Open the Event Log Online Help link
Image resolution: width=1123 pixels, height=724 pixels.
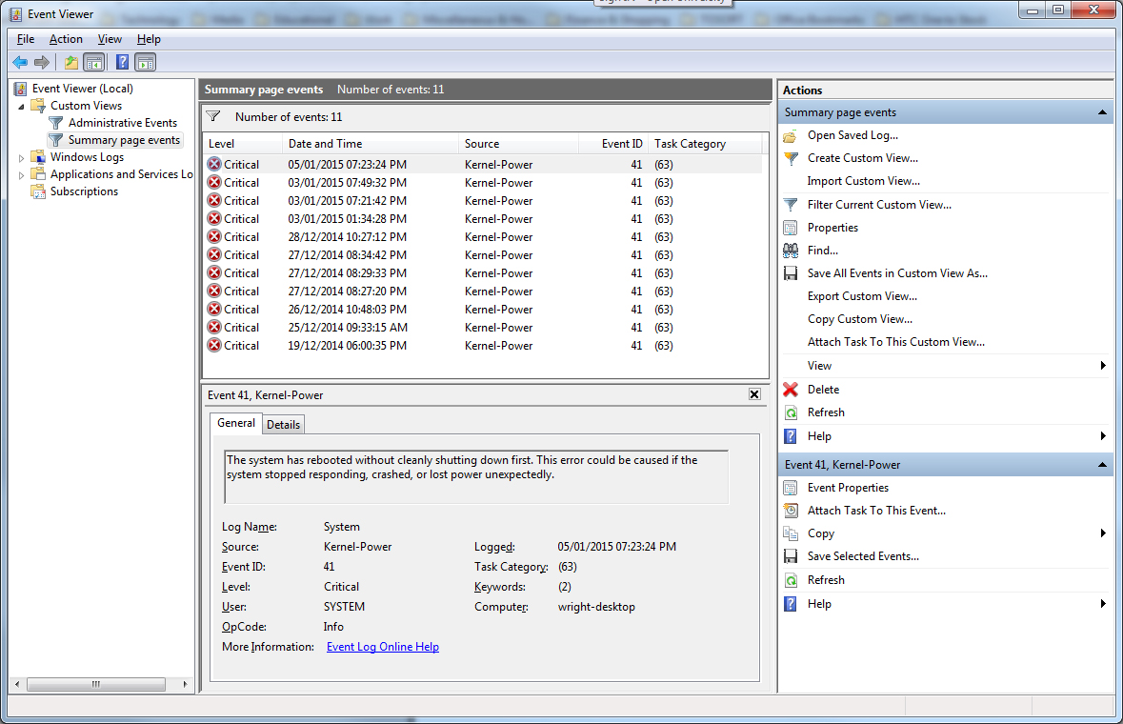pyautogui.click(x=382, y=647)
